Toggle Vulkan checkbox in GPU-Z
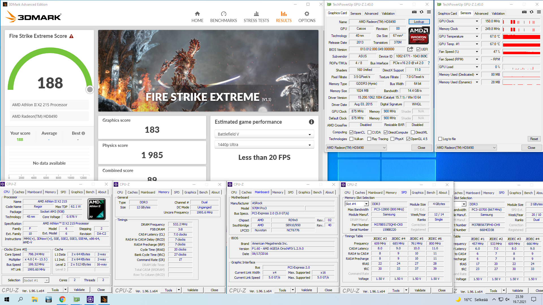The height and width of the screenshot is (305, 543). (x=351, y=139)
